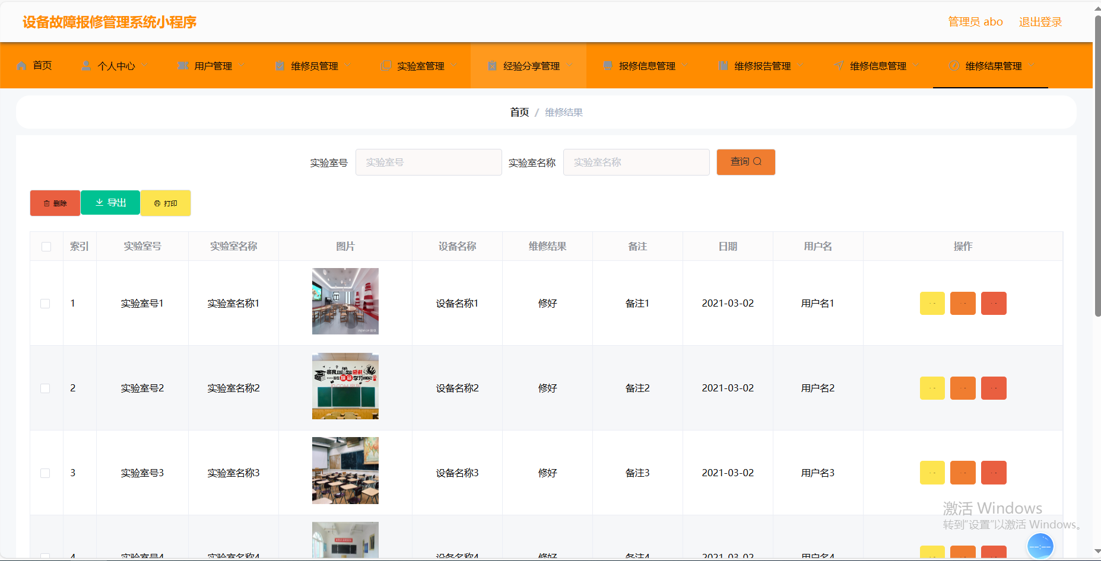Click the red 删除 button
Screen dimensions: 1101x561
pos(55,203)
